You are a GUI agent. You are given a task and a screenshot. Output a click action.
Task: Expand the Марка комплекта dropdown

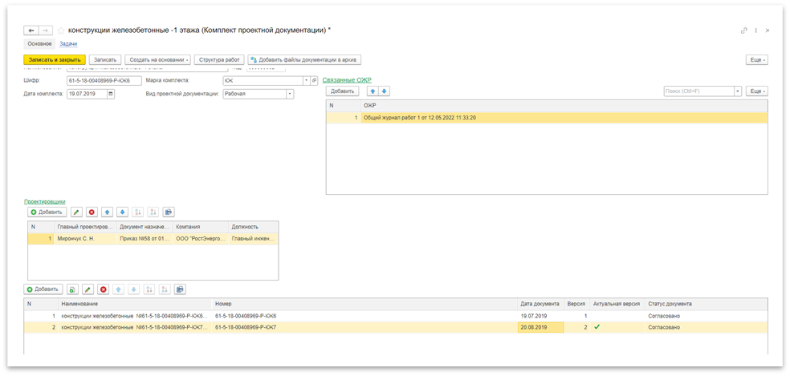coord(305,80)
